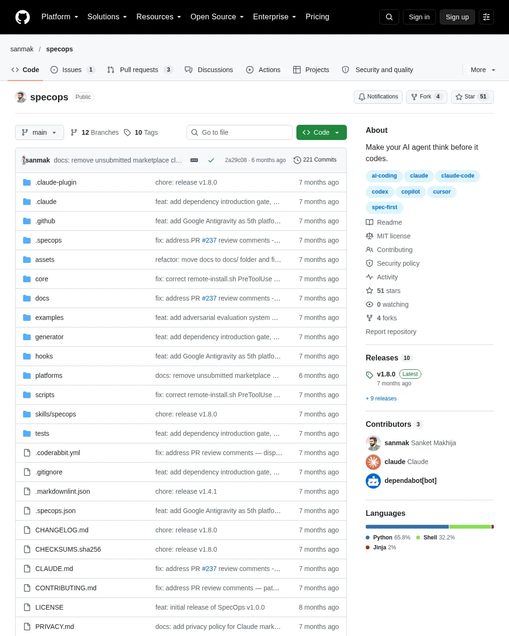
Task: Open claude contributor avatar
Action: [373, 462]
